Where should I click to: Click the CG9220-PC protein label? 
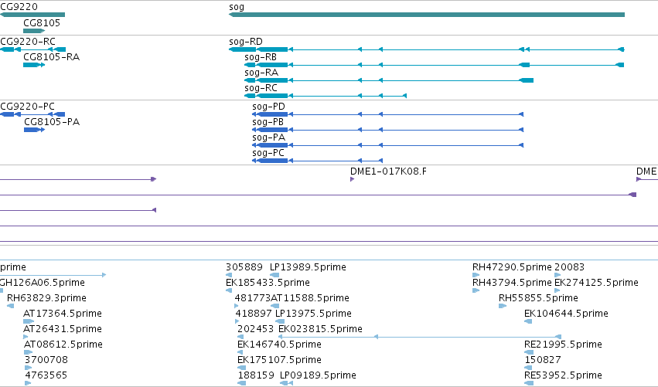(27, 107)
